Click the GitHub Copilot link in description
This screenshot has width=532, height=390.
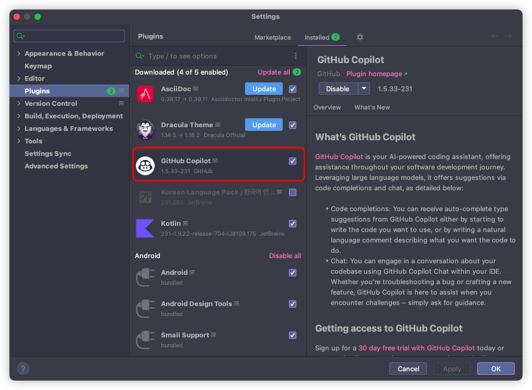pyautogui.click(x=339, y=157)
